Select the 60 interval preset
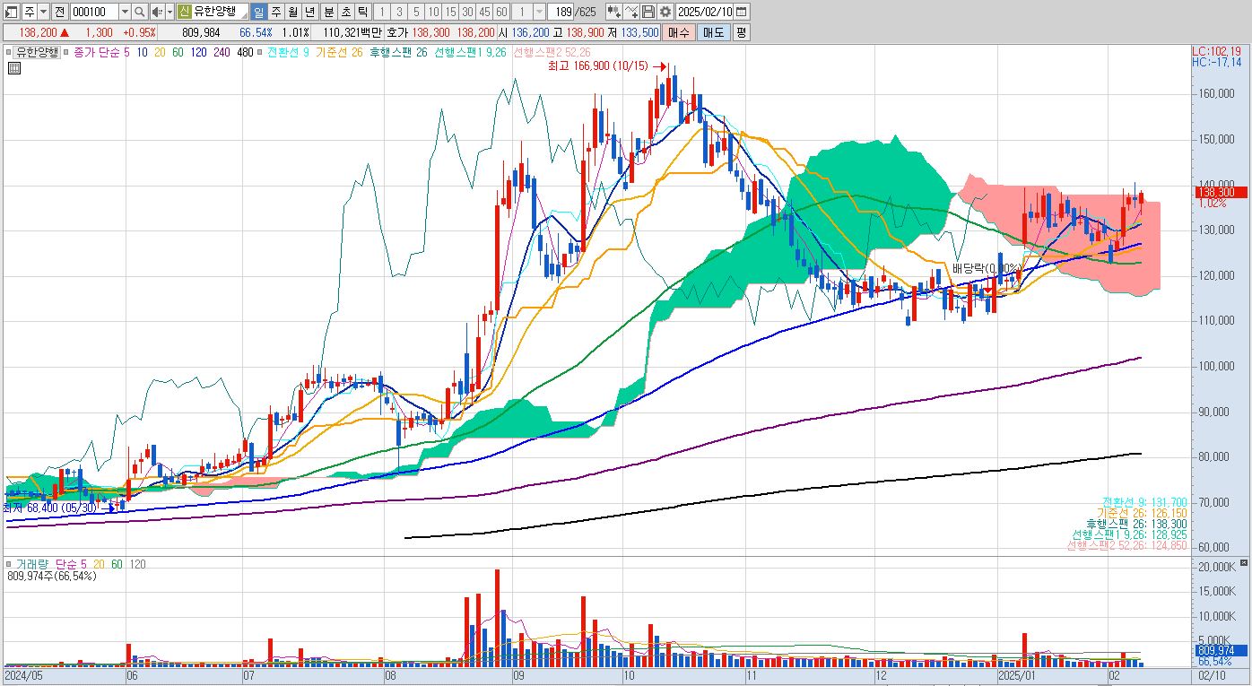This screenshot has width=1252, height=686. coord(501,12)
